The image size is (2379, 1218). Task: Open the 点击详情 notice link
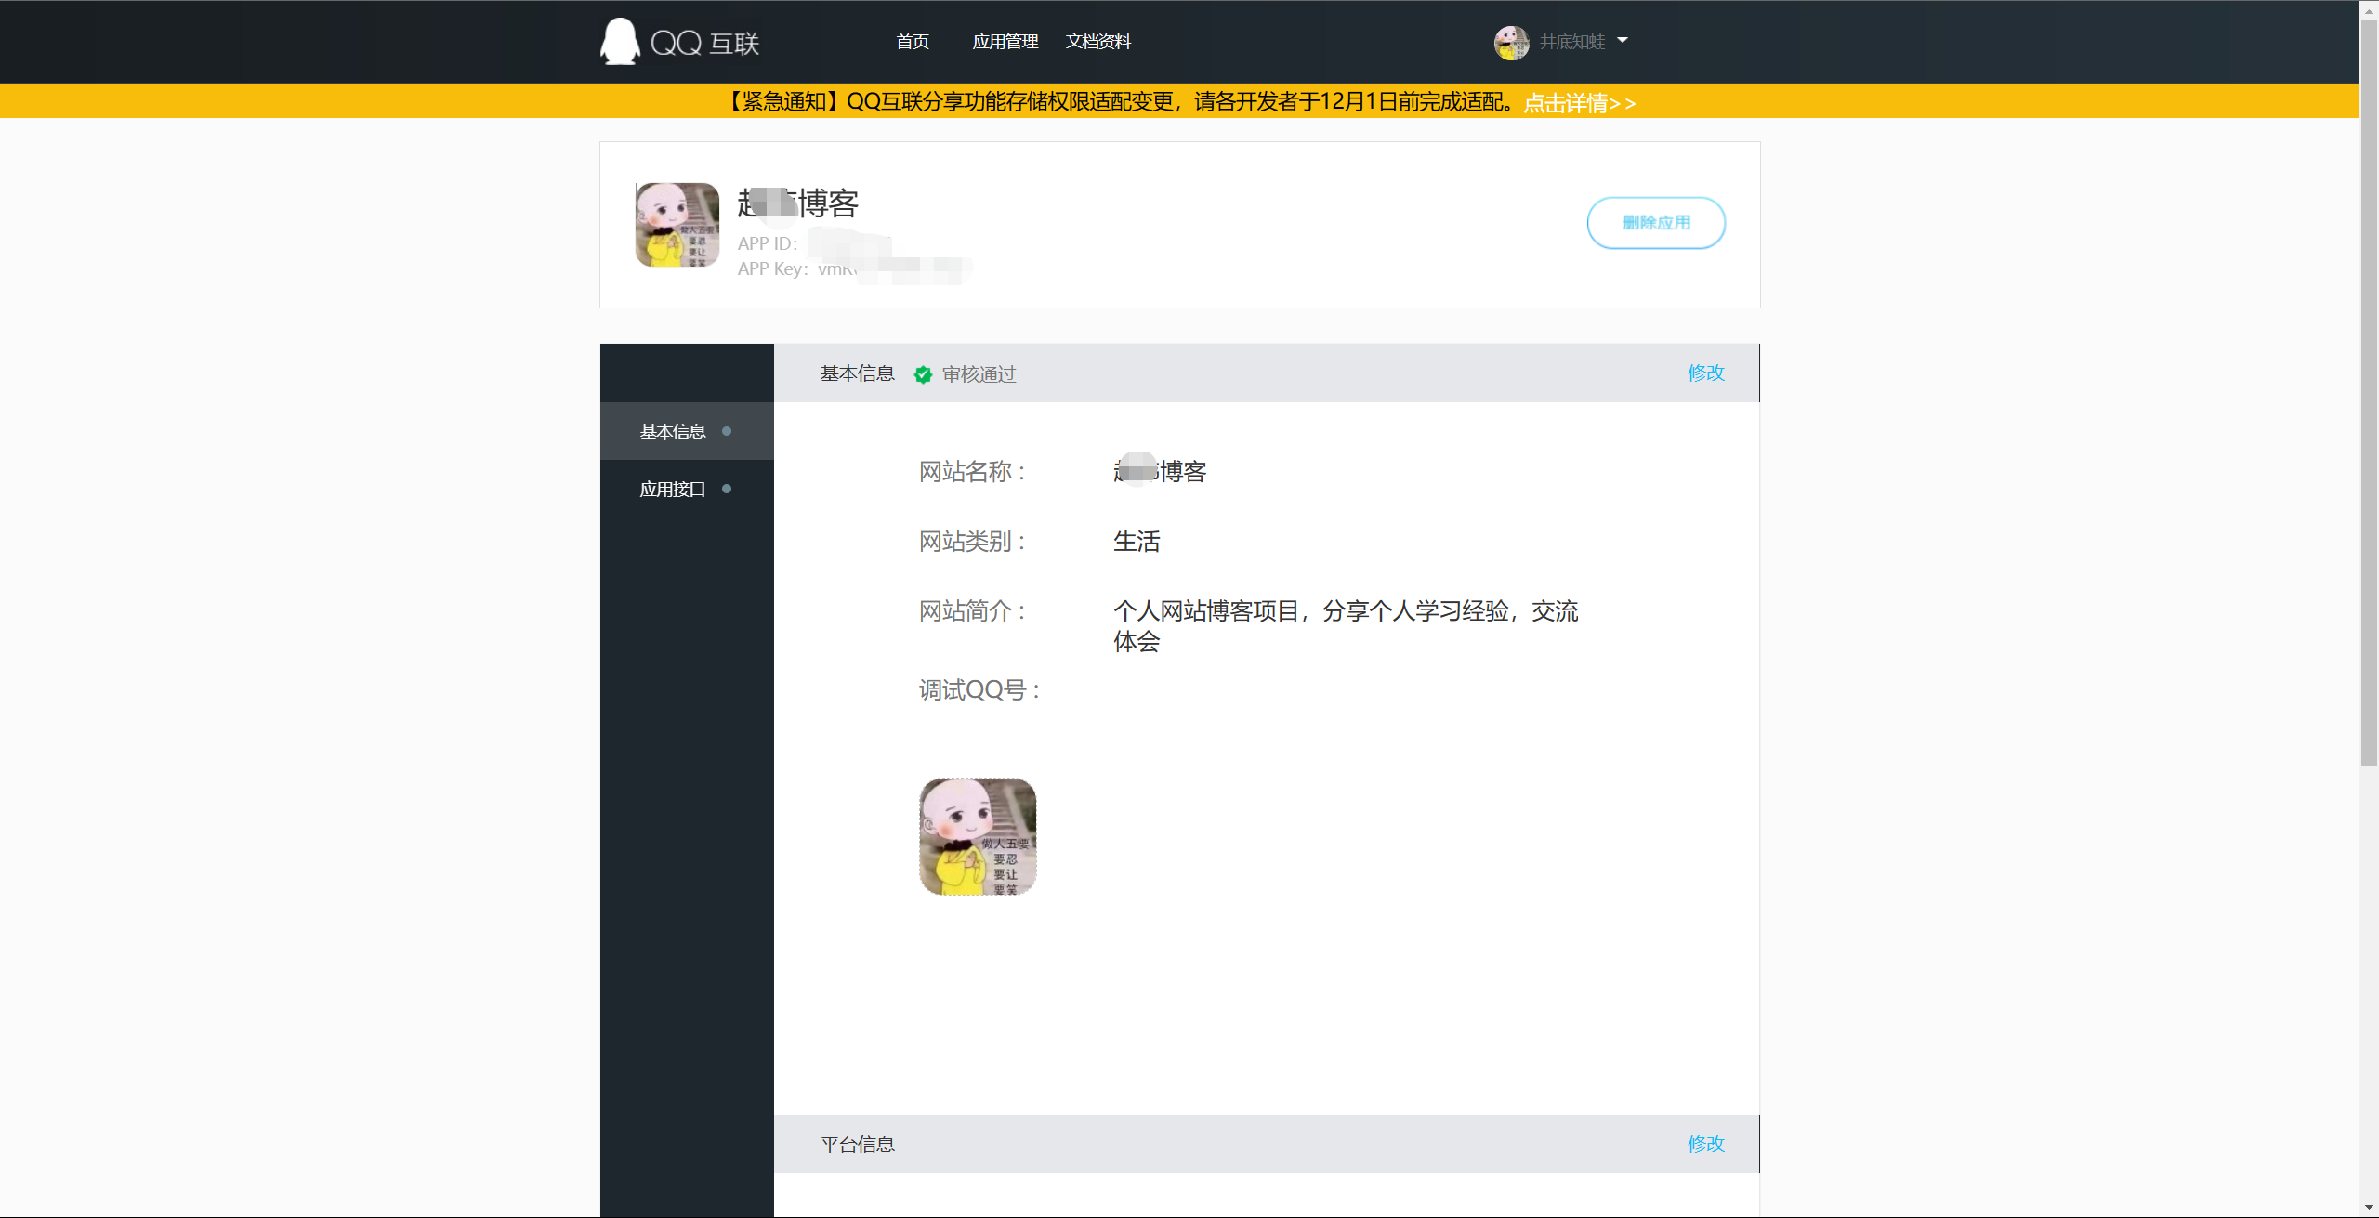[x=1579, y=104]
